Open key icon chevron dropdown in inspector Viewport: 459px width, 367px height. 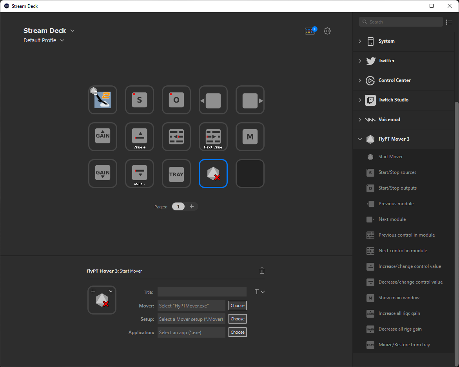111,291
